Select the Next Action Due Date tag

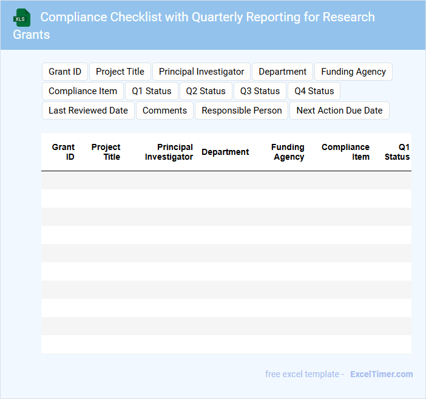339,111
